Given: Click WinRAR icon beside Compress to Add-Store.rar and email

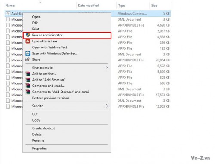Looking at the screenshot, I should coord(28,92).
